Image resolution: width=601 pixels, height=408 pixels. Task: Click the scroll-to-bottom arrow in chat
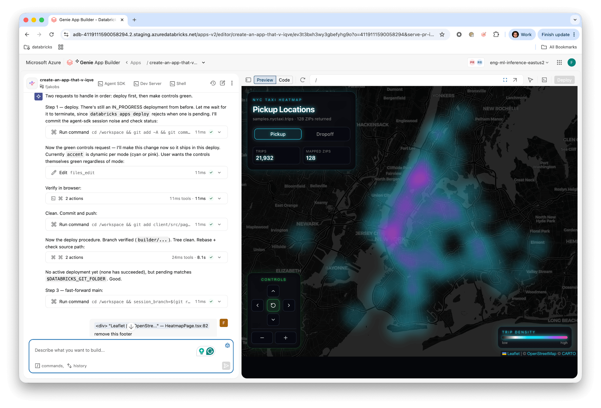coord(131,326)
